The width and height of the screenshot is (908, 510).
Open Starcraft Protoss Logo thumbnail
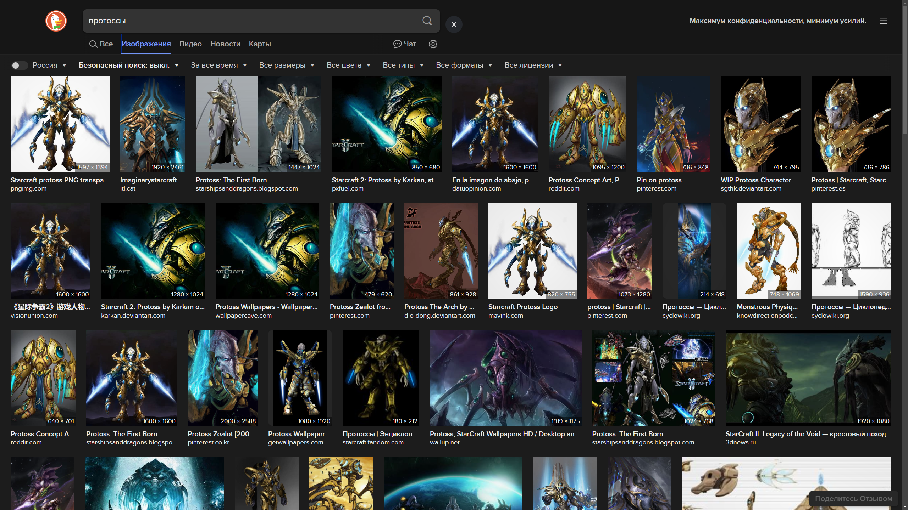coord(532,251)
